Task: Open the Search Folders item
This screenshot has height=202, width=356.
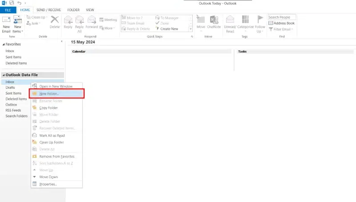Action: [x=16, y=116]
